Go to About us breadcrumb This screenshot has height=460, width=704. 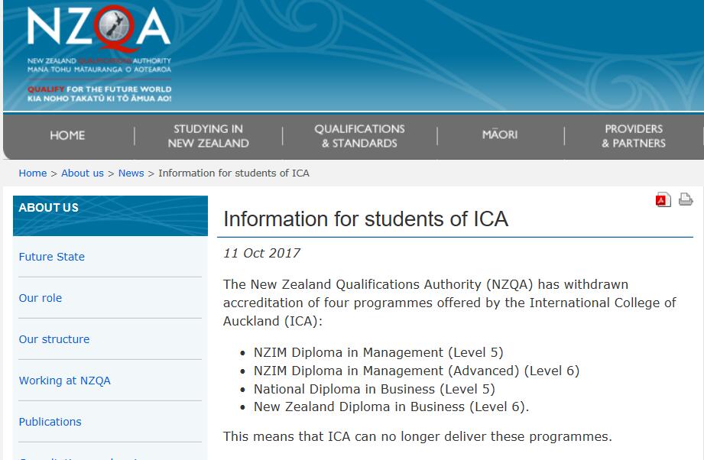point(83,173)
